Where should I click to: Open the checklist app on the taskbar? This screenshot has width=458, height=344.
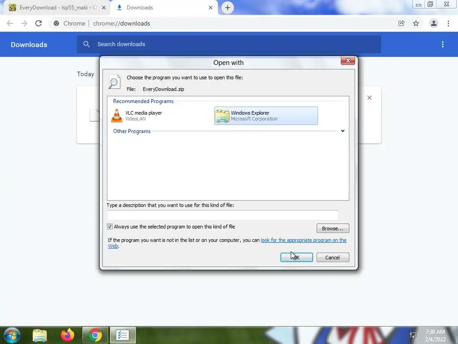click(123, 335)
